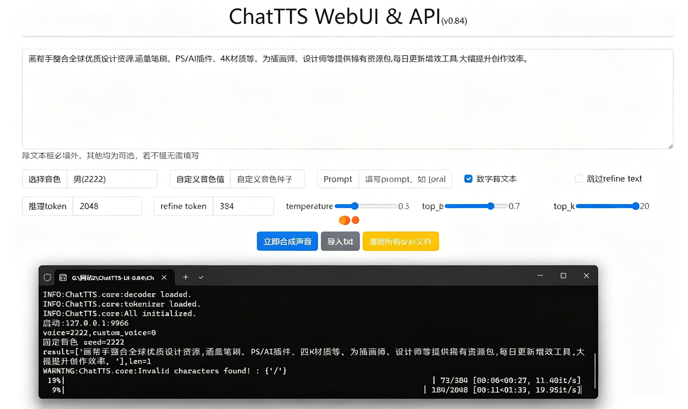Close the terminal window
This screenshot has width=688, height=409.
[x=586, y=276]
